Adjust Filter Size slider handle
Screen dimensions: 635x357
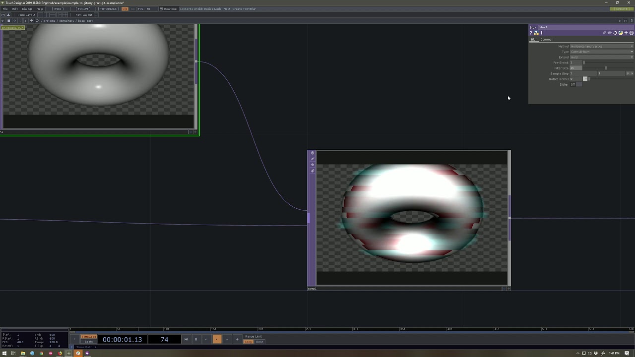tap(606, 68)
